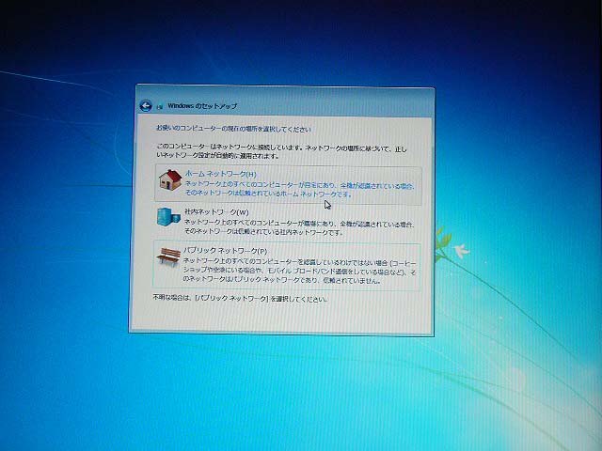Click the heading asking to select location
Viewport: 602px width, 451px height.
point(233,128)
